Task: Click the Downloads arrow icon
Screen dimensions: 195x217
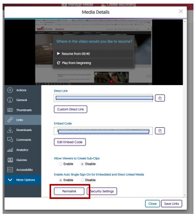Action: coord(10,130)
